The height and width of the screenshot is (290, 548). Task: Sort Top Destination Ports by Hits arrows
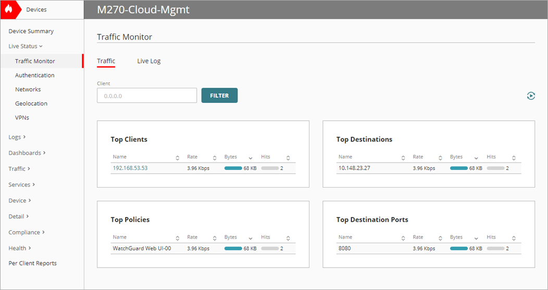click(514, 239)
